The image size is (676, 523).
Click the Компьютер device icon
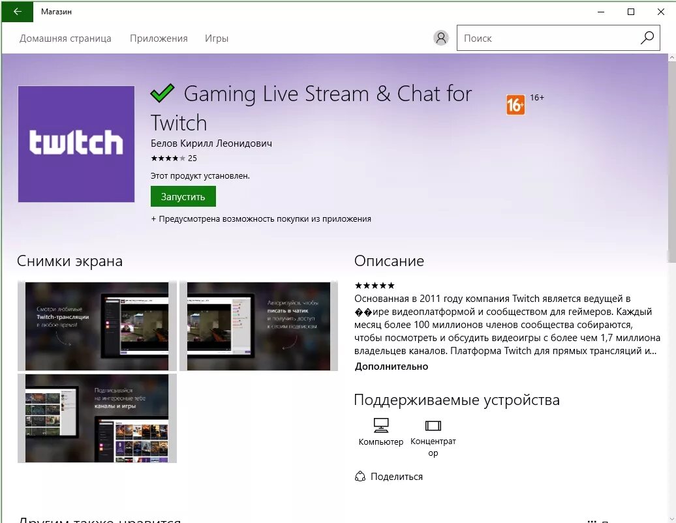380,426
